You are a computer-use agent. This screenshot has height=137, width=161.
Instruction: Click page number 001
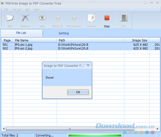[5, 45]
